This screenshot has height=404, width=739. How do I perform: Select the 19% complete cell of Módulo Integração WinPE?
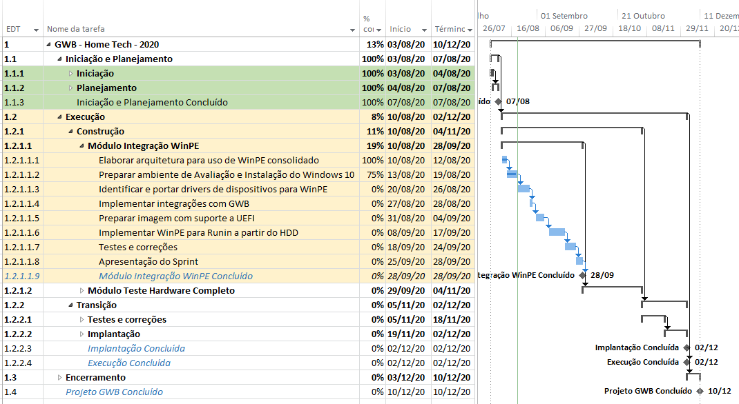[373, 146]
